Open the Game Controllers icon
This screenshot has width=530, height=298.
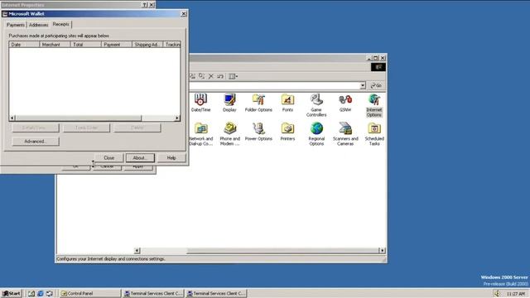click(316, 105)
